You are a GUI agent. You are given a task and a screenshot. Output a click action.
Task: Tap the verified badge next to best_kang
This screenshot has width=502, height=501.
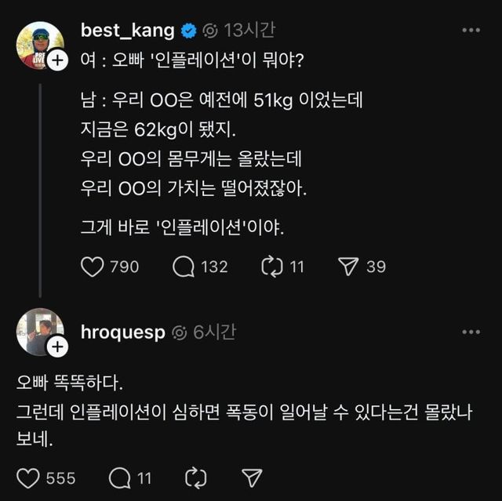coord(189,31)
